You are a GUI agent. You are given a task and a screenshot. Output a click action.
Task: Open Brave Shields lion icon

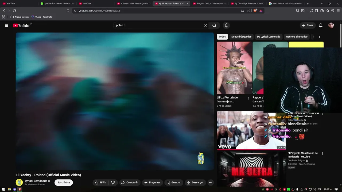255,11
